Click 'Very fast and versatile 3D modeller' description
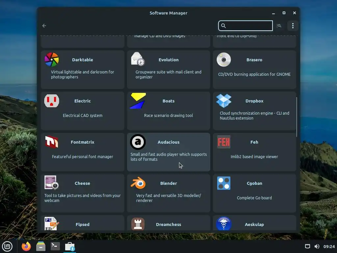The width and height of the screenshot is (337, 253). click(168, 198)
